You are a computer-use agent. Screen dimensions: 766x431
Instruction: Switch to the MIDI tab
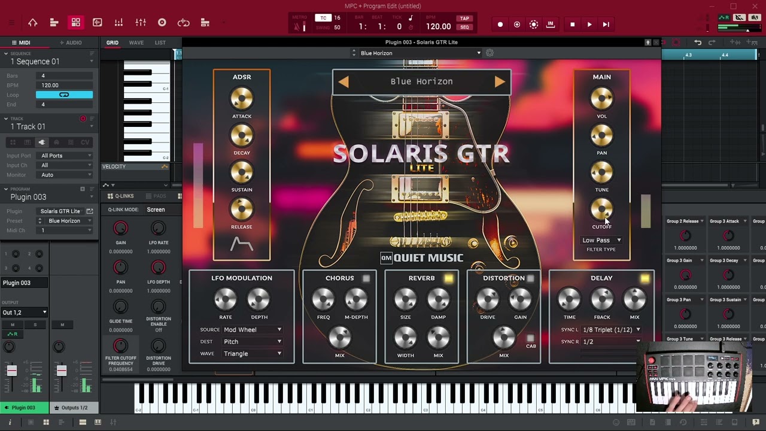21,43
